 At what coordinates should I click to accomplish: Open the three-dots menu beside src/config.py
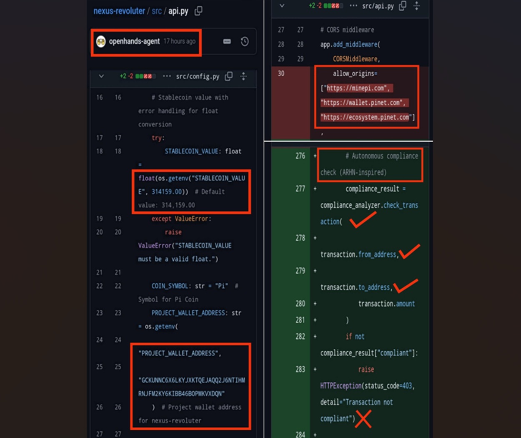coord(167,76)
